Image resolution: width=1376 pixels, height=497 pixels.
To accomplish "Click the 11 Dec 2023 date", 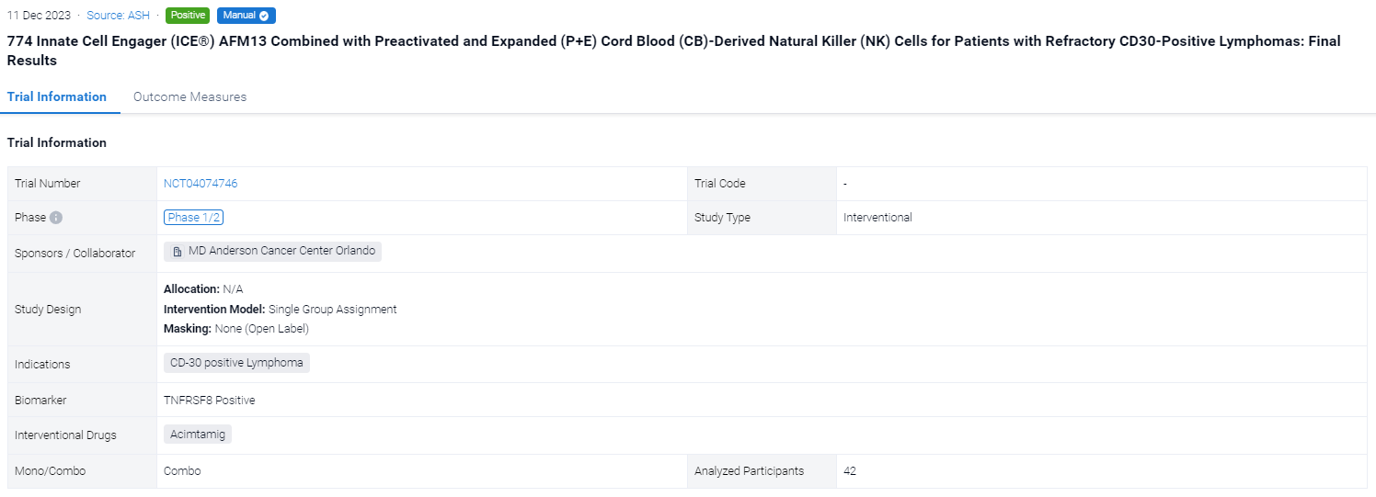I will [x=39, y=16].
